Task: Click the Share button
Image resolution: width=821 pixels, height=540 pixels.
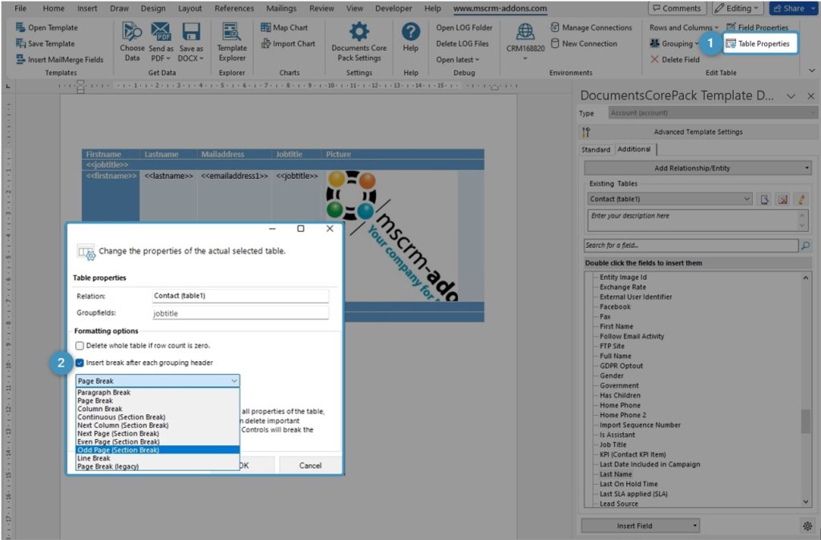Action: (788, 8)
